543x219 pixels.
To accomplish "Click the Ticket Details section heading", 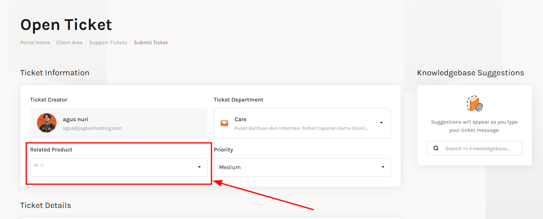I will pos(45,205).
